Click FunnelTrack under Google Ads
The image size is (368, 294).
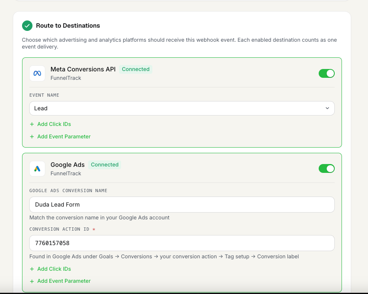point(66,174)
